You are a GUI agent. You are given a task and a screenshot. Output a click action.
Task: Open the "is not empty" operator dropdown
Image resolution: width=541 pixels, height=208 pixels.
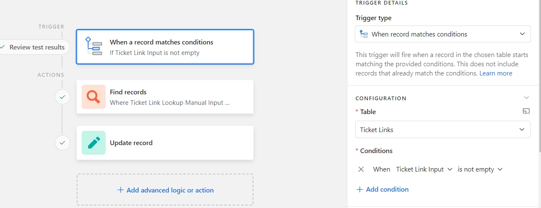click(x=480, y=169)
